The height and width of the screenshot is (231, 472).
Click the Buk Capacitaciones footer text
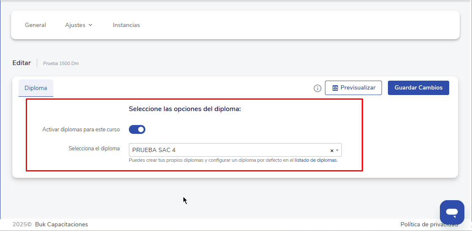coord(61,224)
